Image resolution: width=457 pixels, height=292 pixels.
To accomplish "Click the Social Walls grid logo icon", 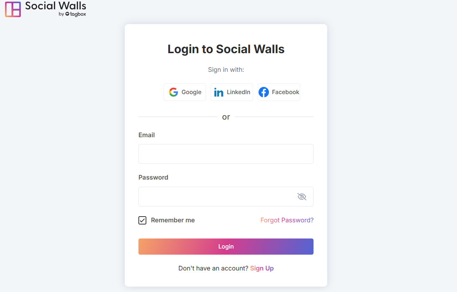I will (13, 9).
